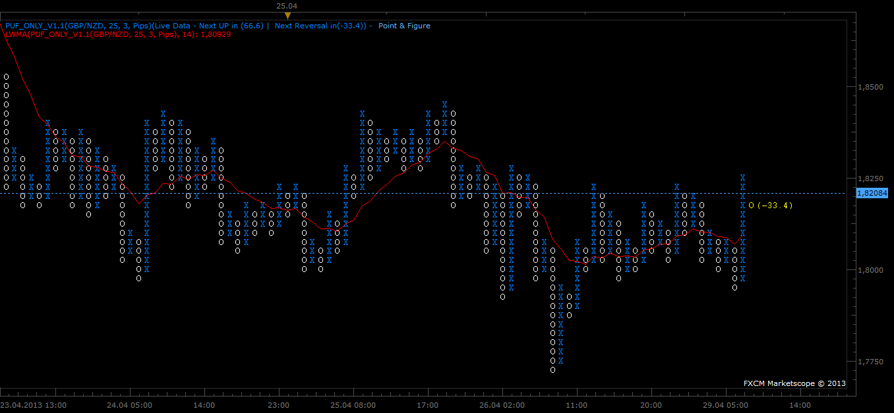Select the PUF_ONLY_V1.1 indicator label text
Viewport: 894px width, 413px height.
(x=134, y=26)
